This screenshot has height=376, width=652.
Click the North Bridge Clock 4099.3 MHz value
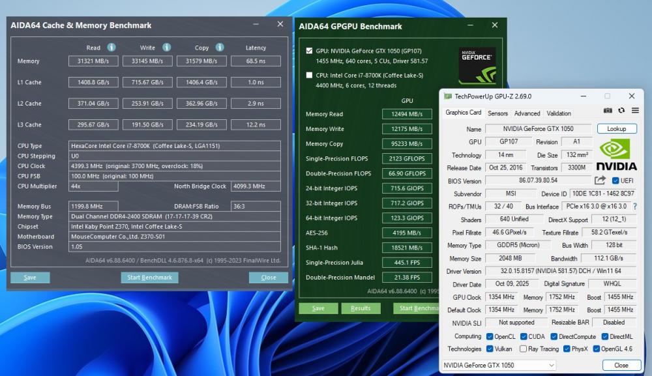click(x=256, y=186)
